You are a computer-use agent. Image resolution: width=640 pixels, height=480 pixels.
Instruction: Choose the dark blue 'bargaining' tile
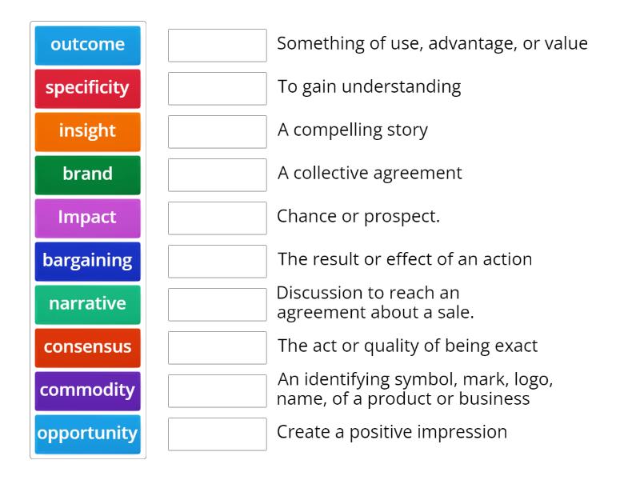tap(87, 261)
